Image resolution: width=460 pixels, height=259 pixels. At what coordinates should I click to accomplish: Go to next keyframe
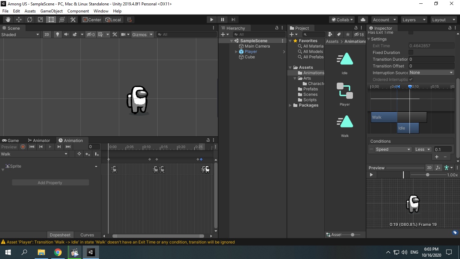(59, 147)
